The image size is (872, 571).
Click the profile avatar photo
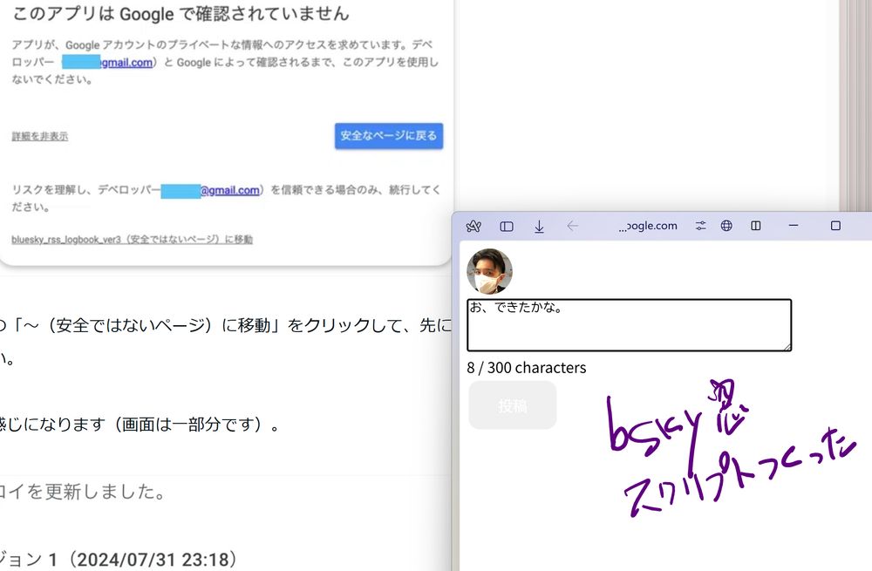point(489,271)
